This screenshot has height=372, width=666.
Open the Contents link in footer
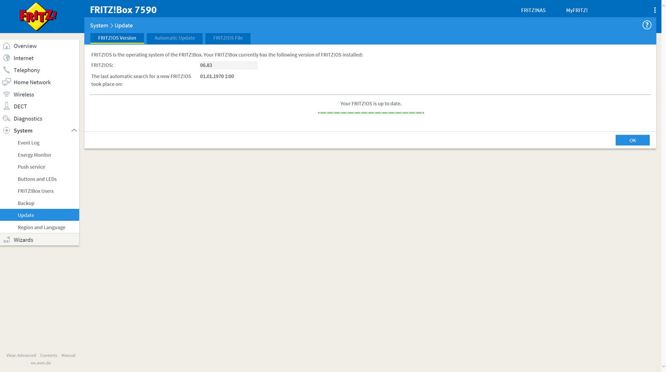click(x=48, y=355)
